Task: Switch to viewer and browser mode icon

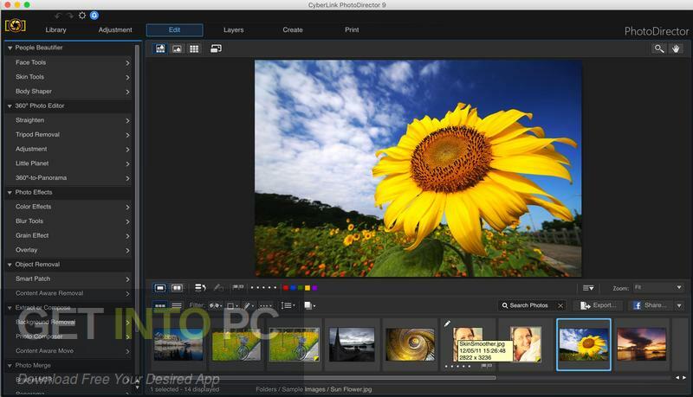Action: (160, 48)
